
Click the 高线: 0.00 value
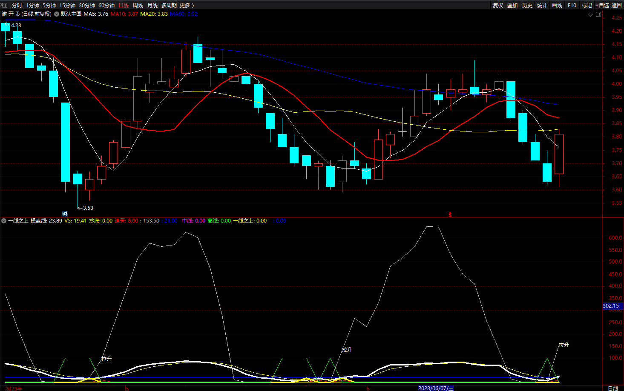[219, 220]
